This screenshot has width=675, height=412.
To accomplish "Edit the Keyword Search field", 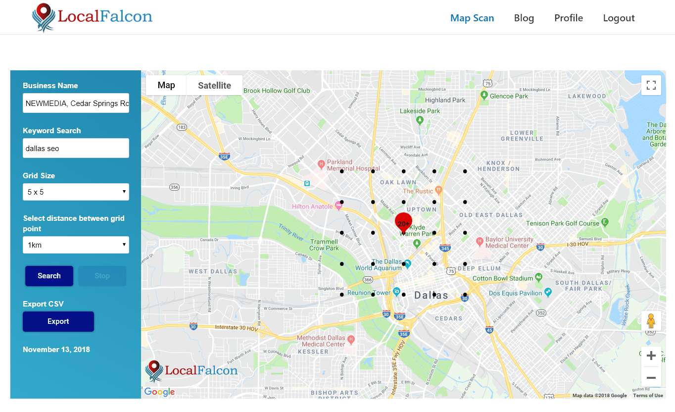I will pos(76,148).
